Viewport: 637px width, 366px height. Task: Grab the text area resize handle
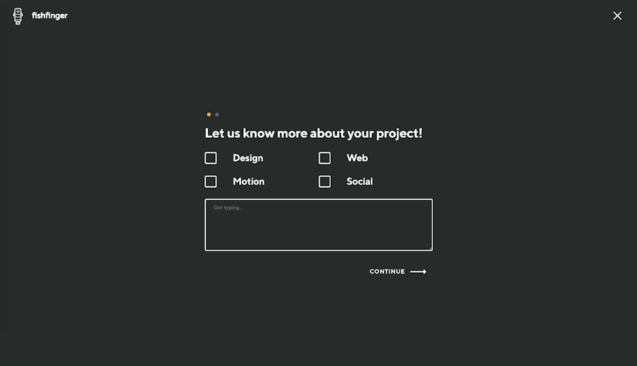click(429, 247)
